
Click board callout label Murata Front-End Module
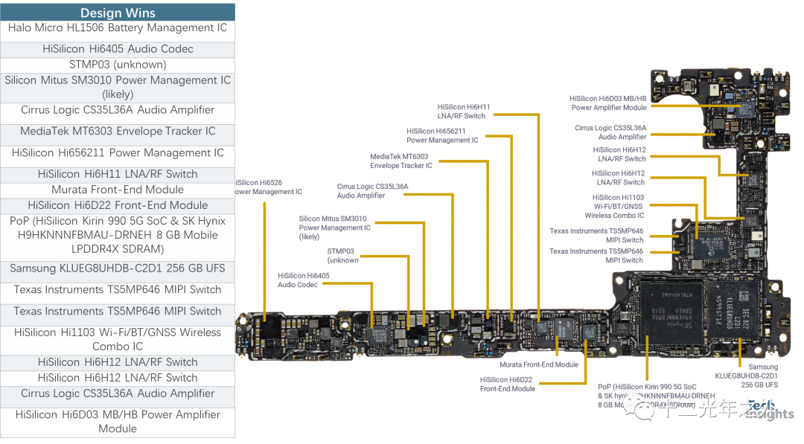[539, 364]
